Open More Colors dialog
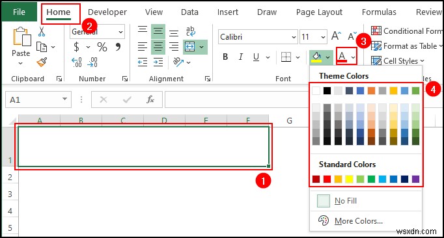The image size is (444, 238). click(366, 220)
